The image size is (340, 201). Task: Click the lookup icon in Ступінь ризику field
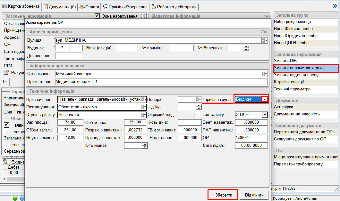tap(144, 115)
